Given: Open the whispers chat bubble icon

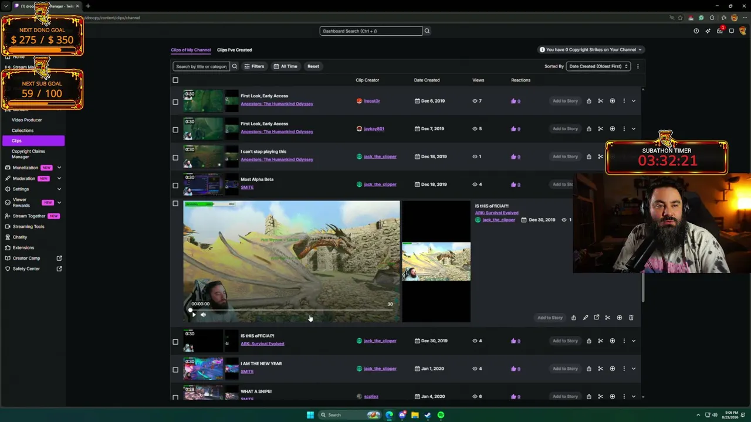Looking at the screenshot, I should (x=732, y=31).
